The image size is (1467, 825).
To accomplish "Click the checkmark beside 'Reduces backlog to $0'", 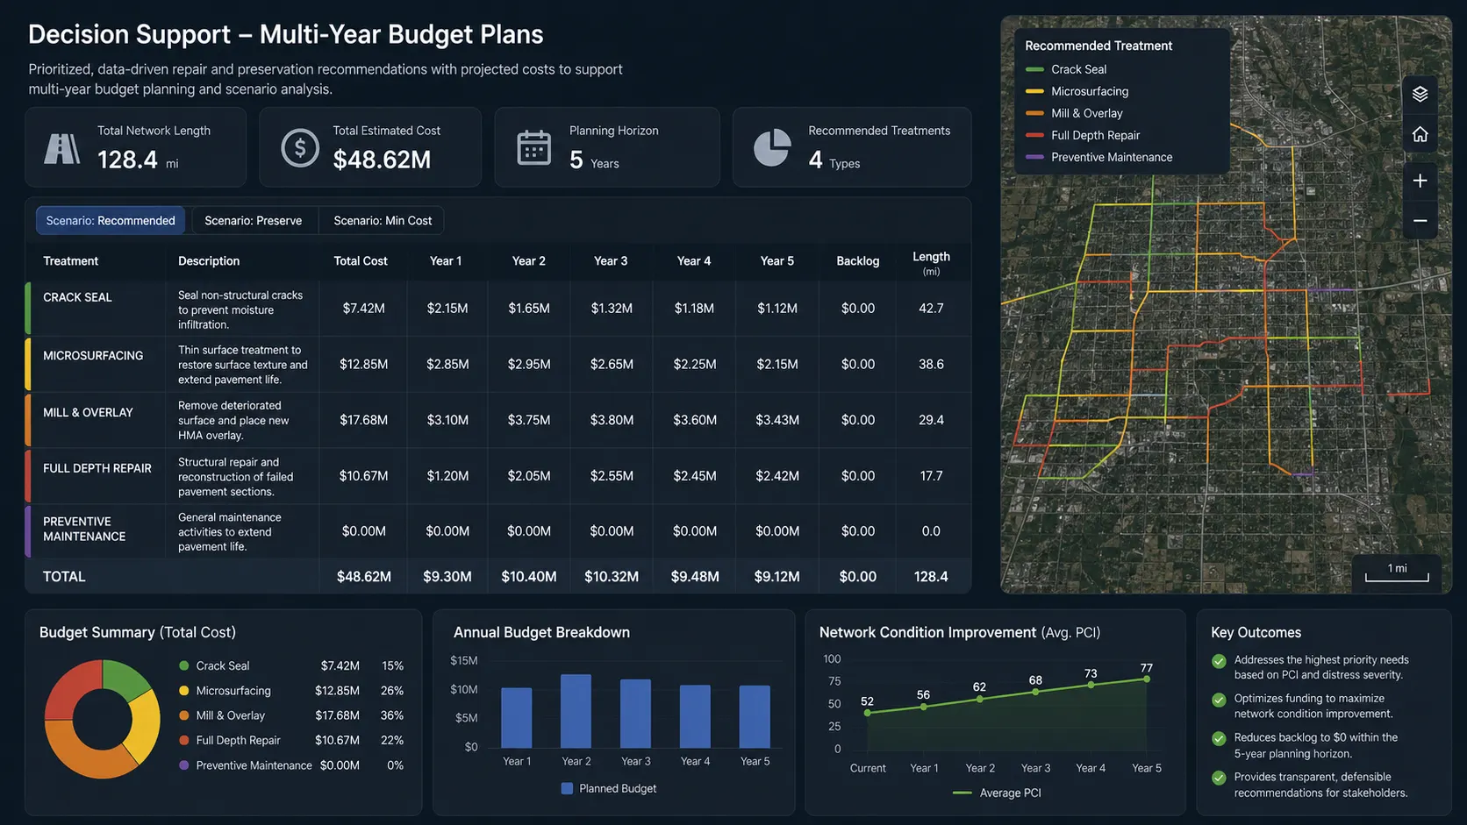I will click(x=1219, y=738).
